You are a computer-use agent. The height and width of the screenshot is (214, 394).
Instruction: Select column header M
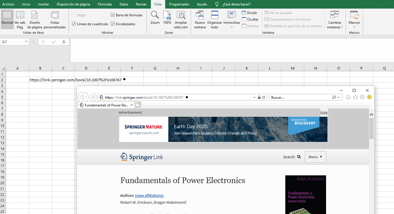pos(293,68)
